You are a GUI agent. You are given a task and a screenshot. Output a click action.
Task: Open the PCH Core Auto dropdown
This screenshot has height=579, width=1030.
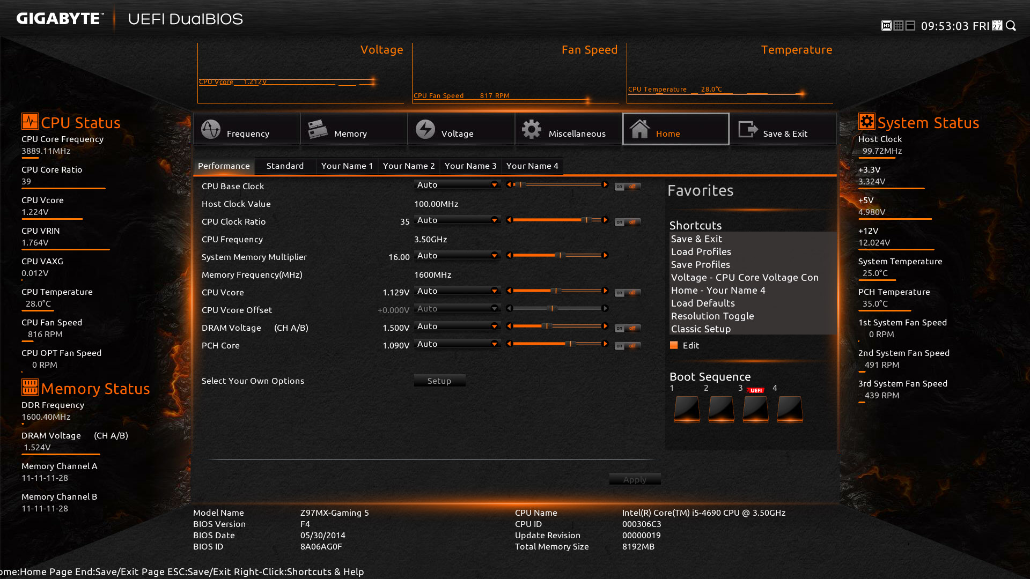tap(457, 344)
